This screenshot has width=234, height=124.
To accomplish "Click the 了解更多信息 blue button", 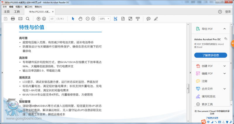I will 211,55.
